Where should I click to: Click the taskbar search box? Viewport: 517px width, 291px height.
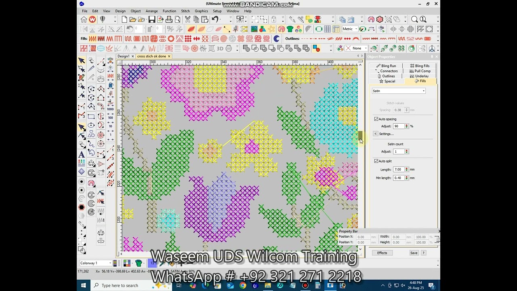pos(132,285)
